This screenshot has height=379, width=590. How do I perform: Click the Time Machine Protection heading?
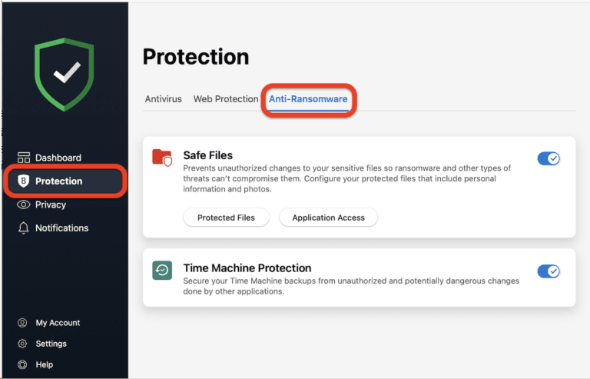tap(247, 268)
